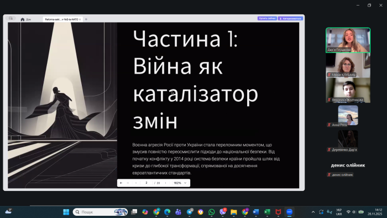Viewport: 387px width, 218px height.
Task: Select Анна Рось's profile picture tile
Action: [348, 115]
